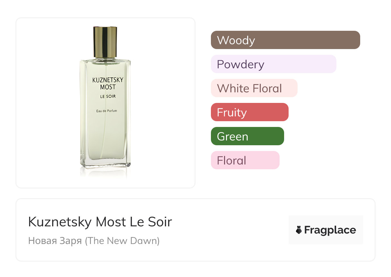Open the Kuznetsky Most Le Soir title
The height and width of the screenshot is (277, 391).
100,222
